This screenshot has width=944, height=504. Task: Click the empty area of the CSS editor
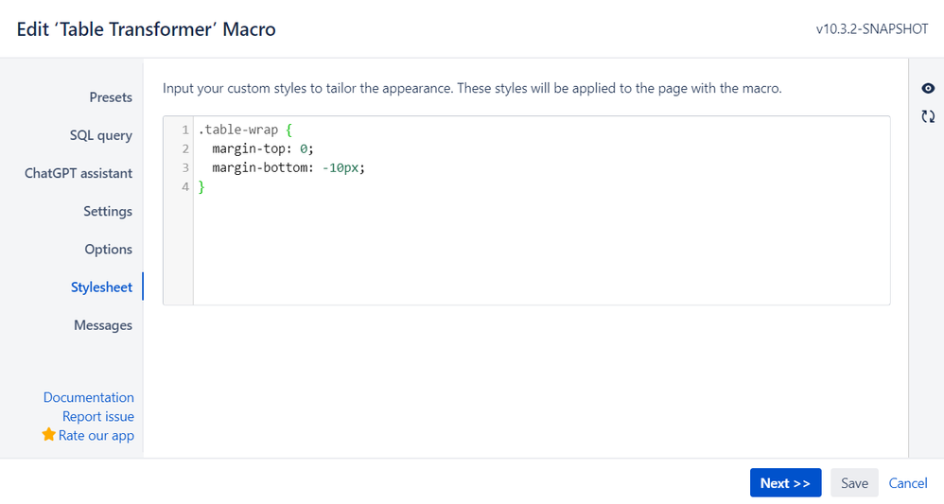click(541, 250)
